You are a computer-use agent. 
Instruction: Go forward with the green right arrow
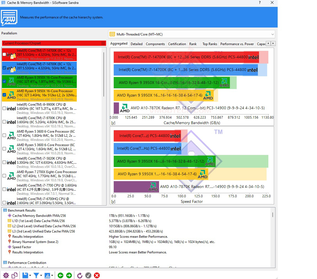(x=69, y=275)
